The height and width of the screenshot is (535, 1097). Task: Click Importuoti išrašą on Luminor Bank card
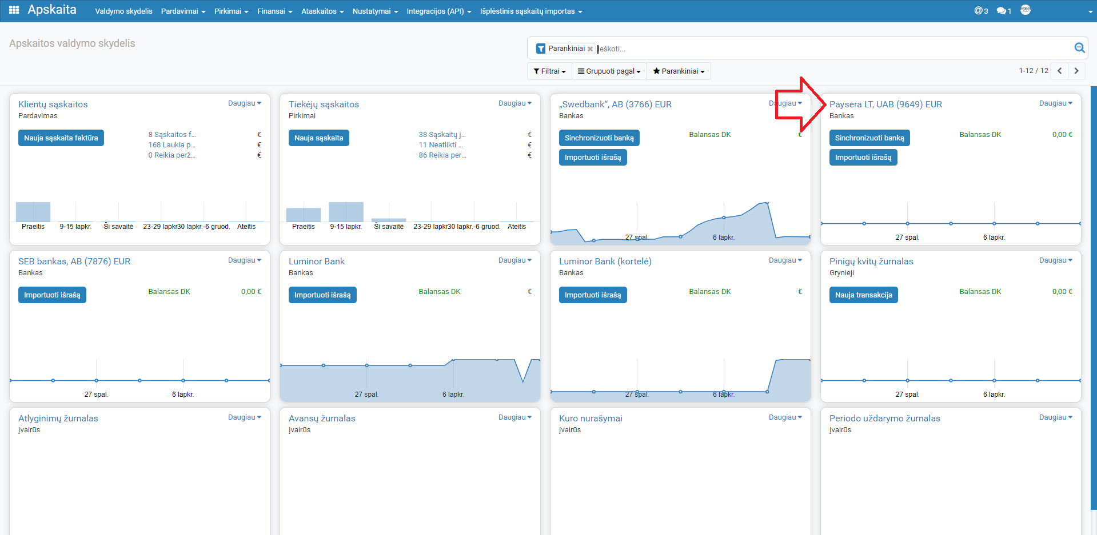(x=322, y=295)
